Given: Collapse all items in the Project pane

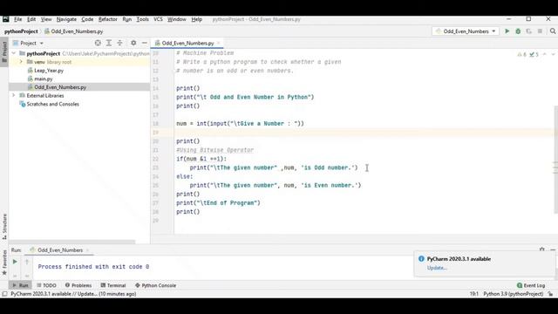Looking at the screenshot, I should (x=120, y=43).
